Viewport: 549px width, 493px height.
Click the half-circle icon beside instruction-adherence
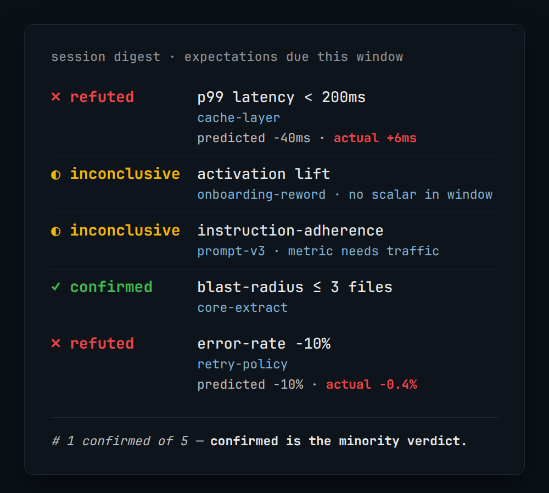pyautogui.click(x=55, y=231)
